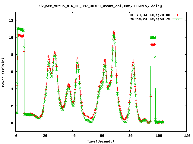
Task: Click the plot title Skynet_58585_MTG_3C_397 text
Action: pos(100,6)
